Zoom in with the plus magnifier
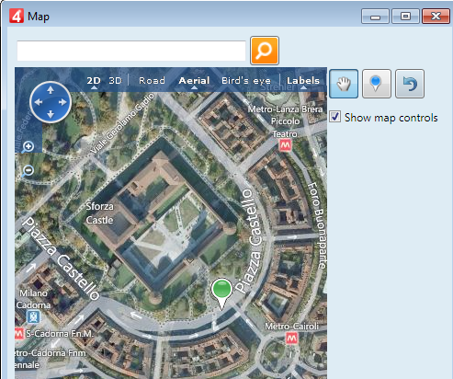Image resolution: width=453 pixels, height=379 pixels. [x=28, y=147]
